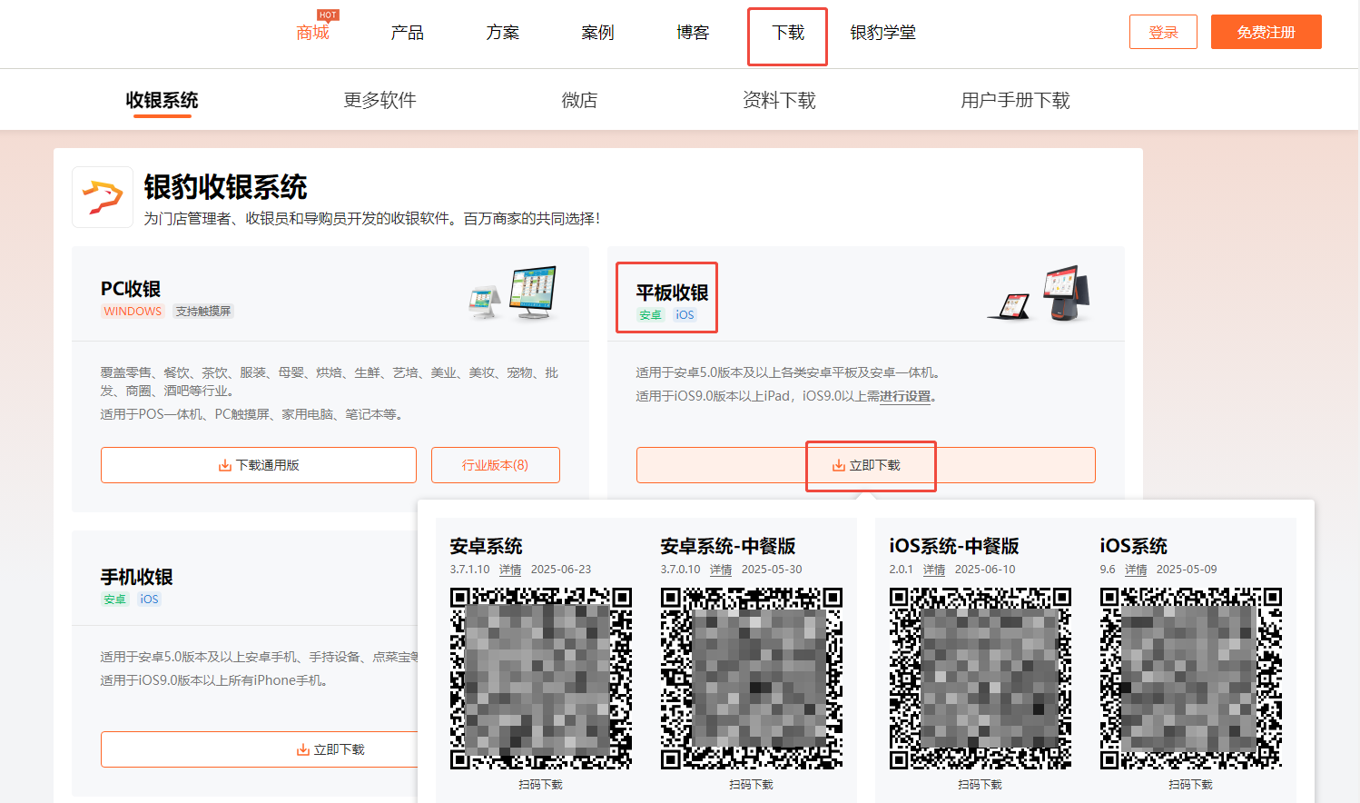Screen dimensions: 1360x803
Task: Click the PC收银 title
Action: tap(131, 289)
